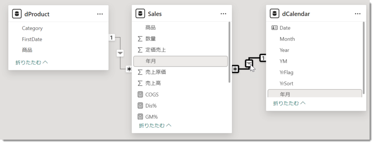Screen dimensions: 374x144
Task: Collapse the dProduct table with 折りたたむ
Action: click(x=32, y=62)
